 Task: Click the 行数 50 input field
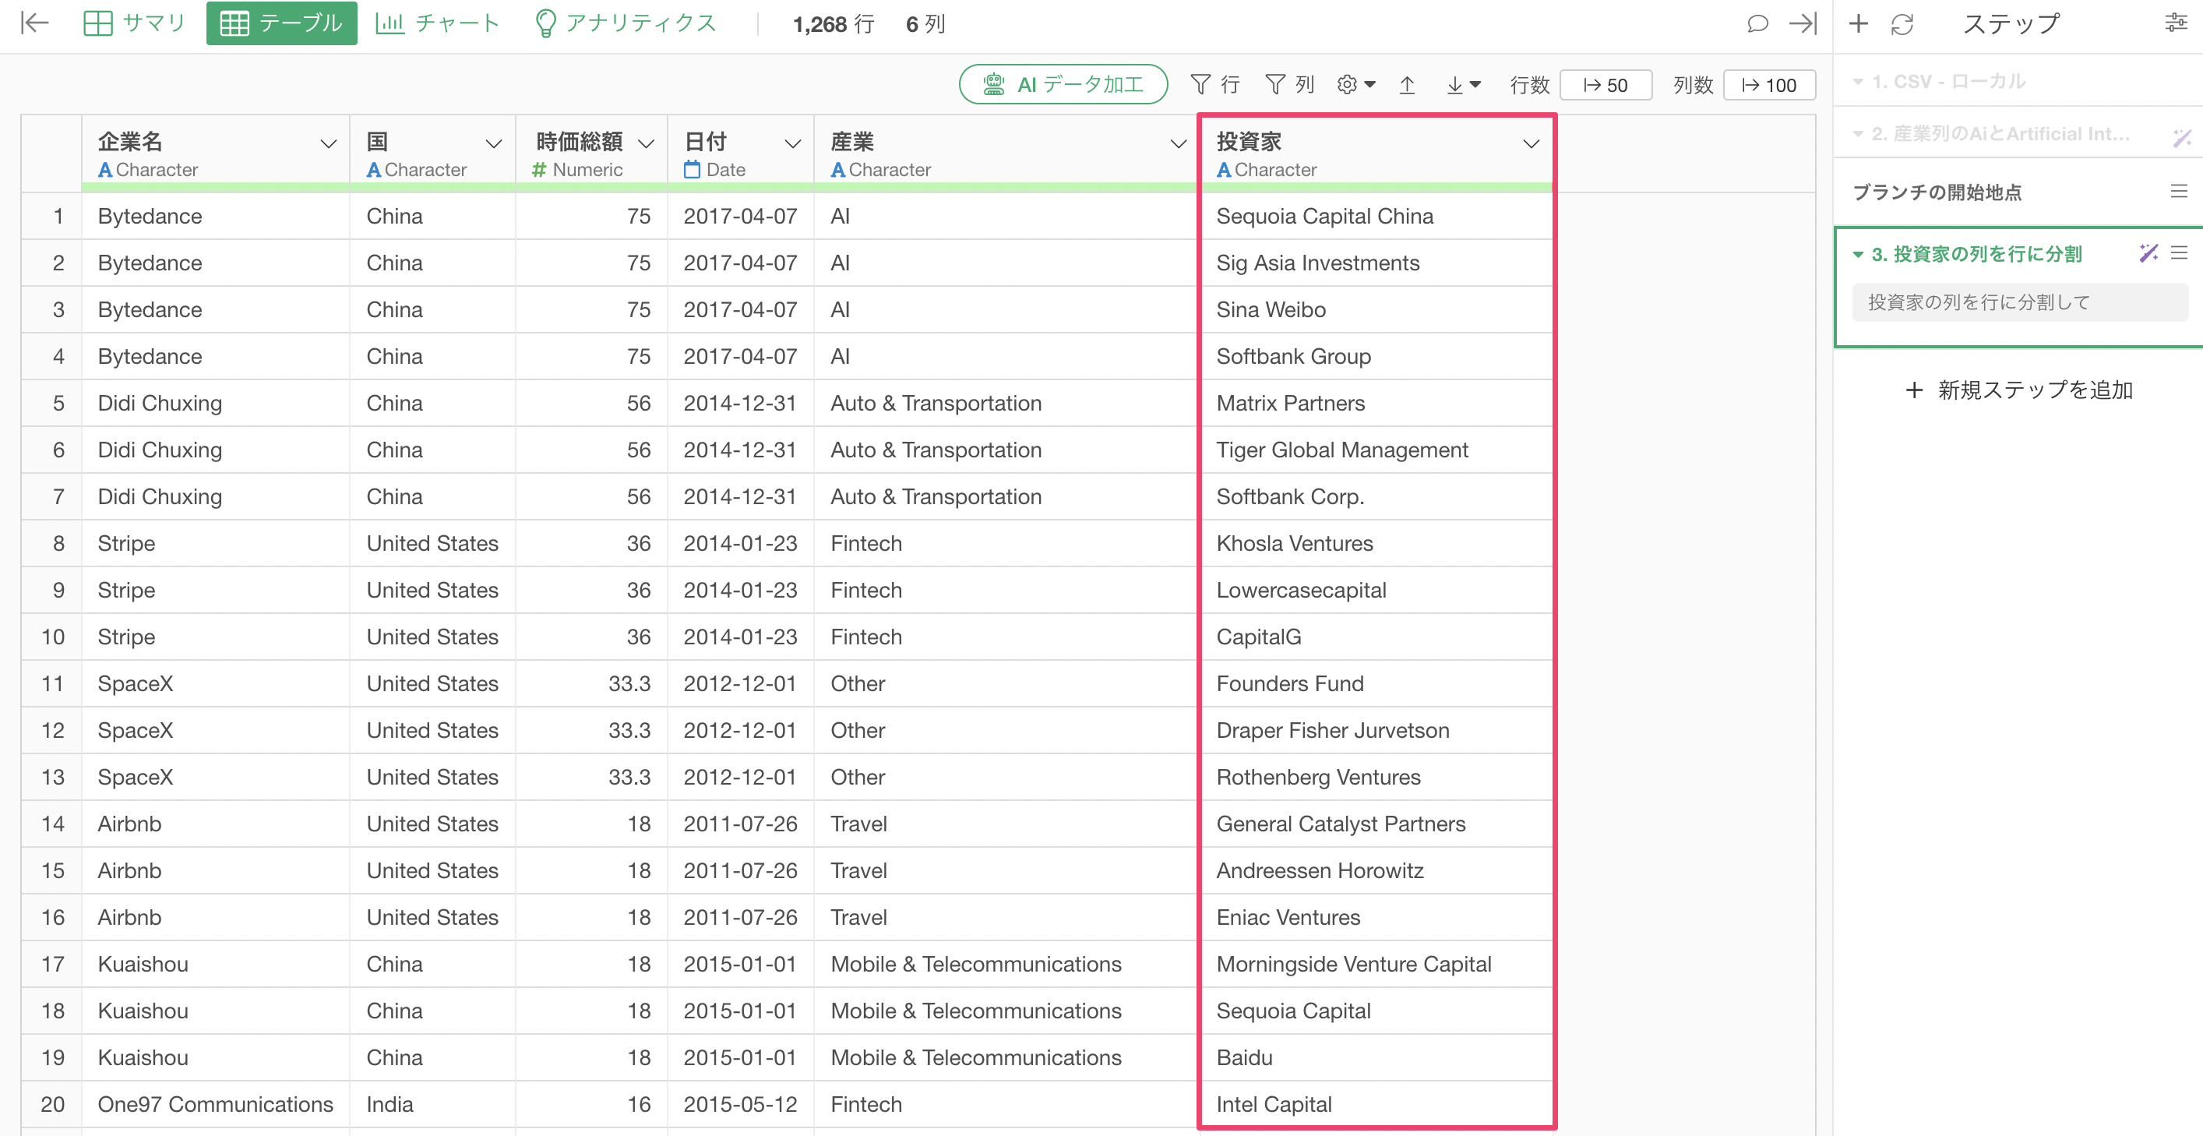[1606, 85]
